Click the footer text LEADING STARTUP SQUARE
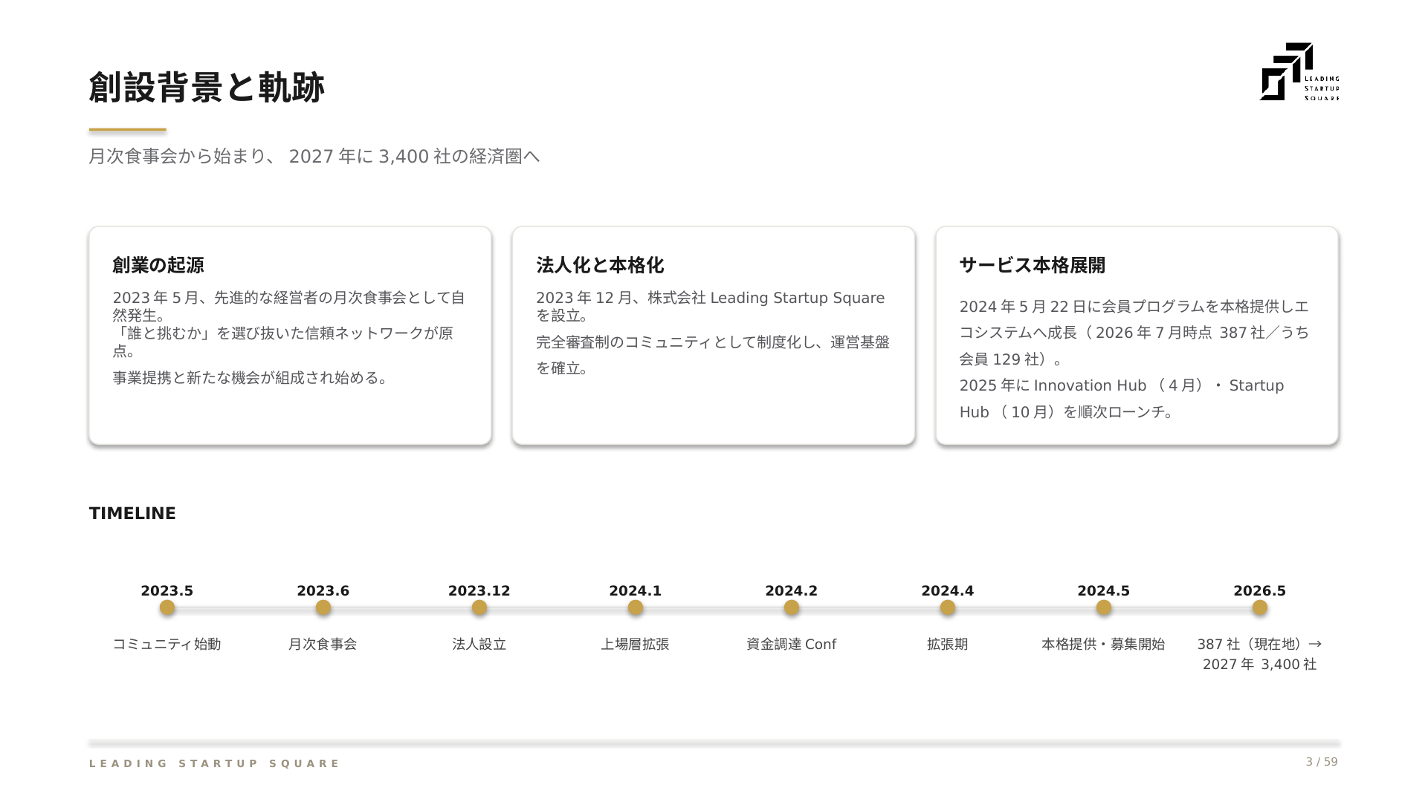The width and height of the screenshot is (1428, 802). click(x=214, y=763)
